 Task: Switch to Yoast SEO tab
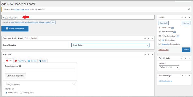(x=9, y=61)
